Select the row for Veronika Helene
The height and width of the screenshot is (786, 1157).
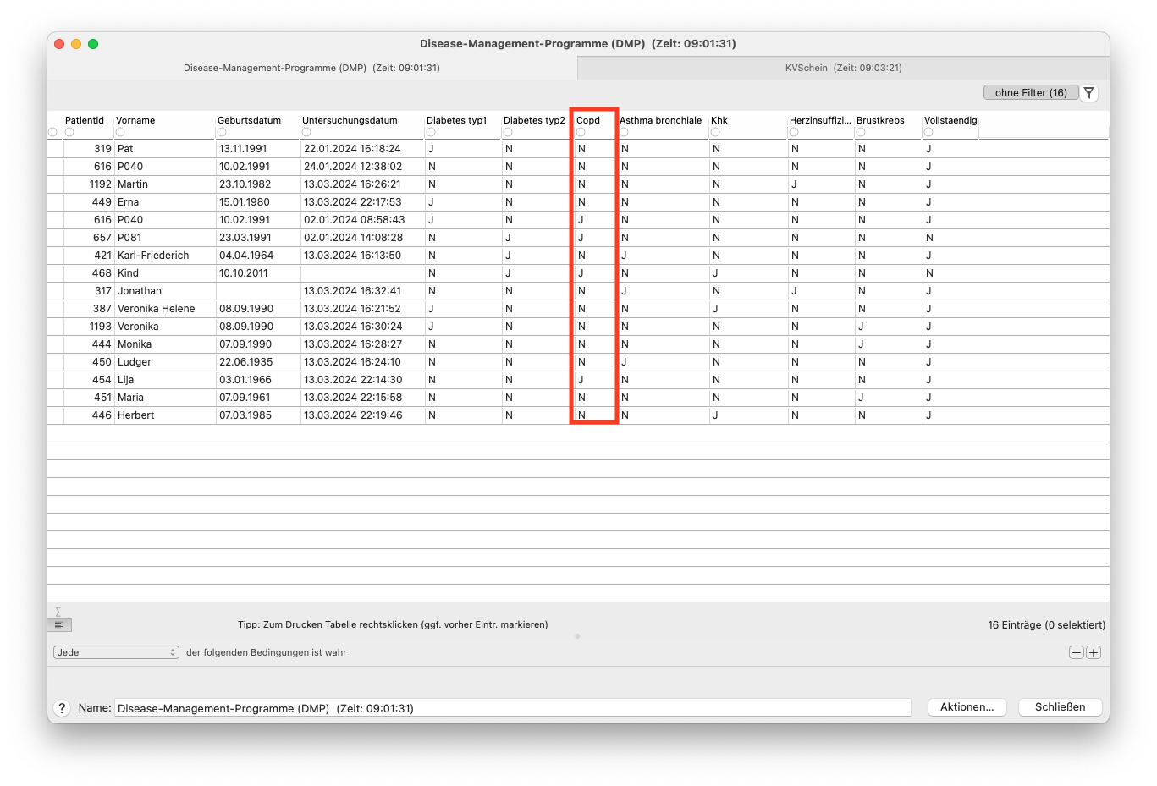tap(578, 309)
